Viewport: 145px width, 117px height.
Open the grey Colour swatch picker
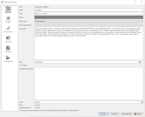tap(89, 17)
